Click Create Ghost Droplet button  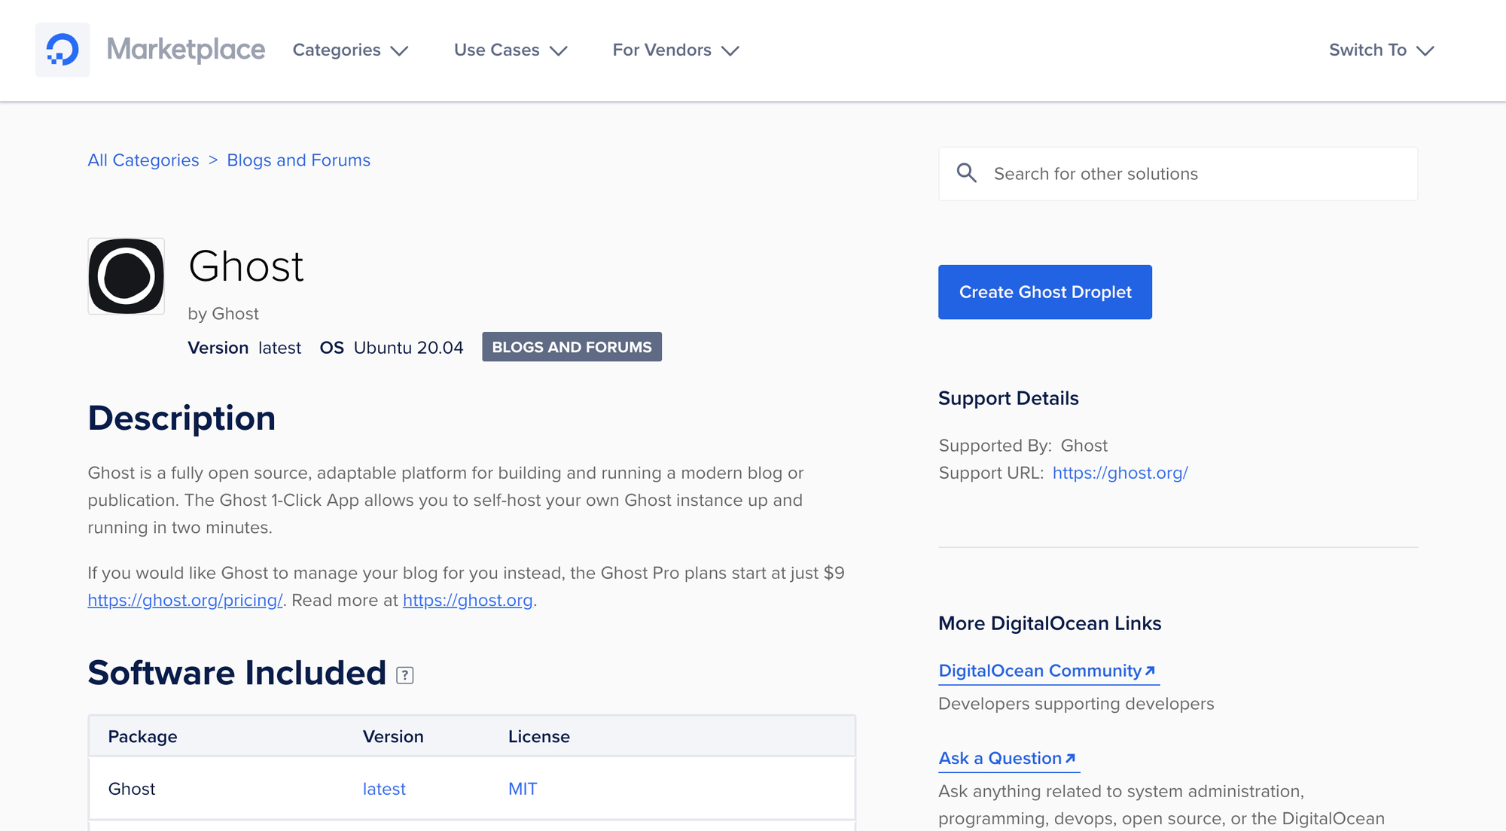pyautogui.click(x=1044, y=291)
